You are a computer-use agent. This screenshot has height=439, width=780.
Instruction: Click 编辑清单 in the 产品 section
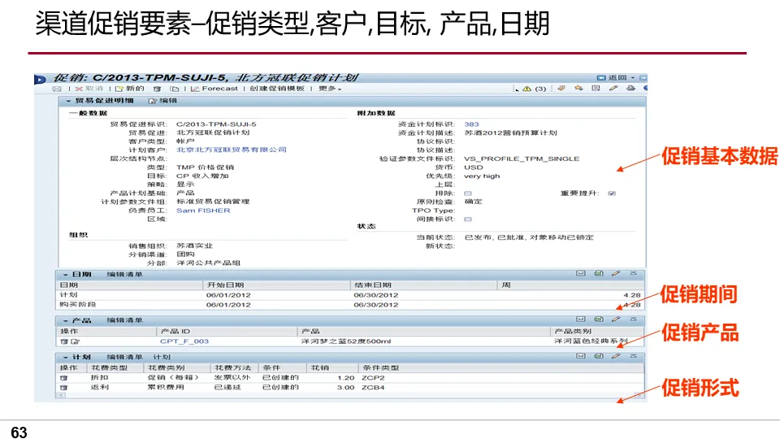pos(124,320)
